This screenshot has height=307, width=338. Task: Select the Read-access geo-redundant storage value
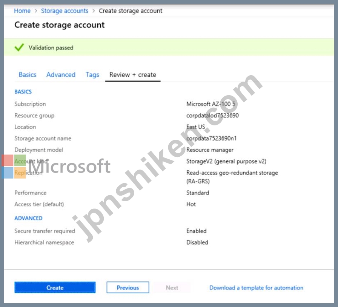click(232, 177)
